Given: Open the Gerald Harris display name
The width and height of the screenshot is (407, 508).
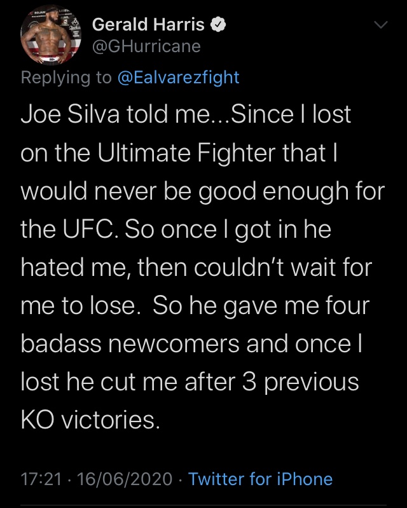Looking at the screenshot, I should pyautogui.click(x=148, y=25).
